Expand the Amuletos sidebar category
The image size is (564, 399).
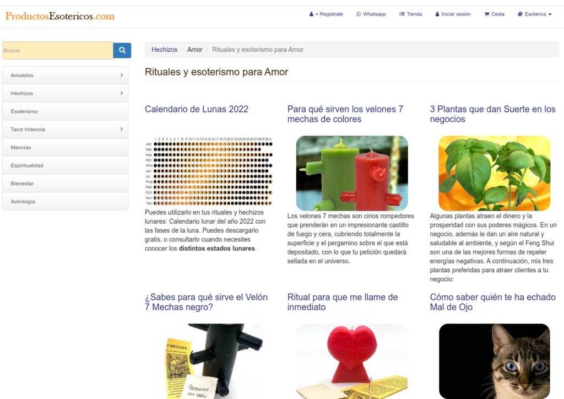point(121,76)
